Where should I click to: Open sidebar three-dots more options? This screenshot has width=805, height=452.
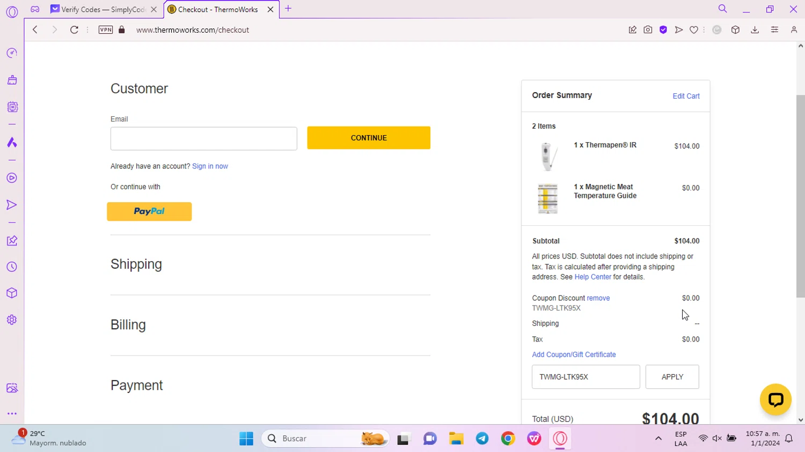coord(12,414)
